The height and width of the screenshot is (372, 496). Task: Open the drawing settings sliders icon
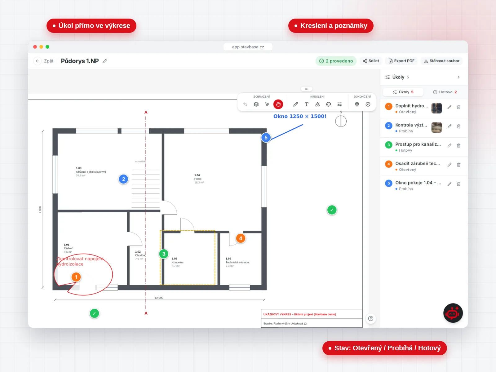pos(340,104)
